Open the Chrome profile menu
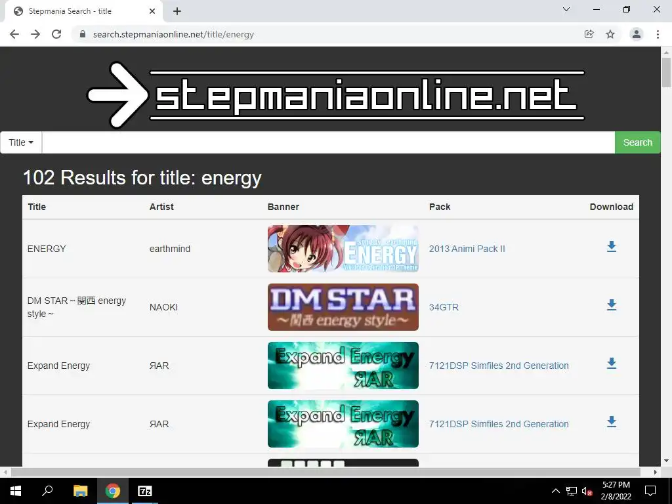This screenshot has width=672, height=504. (x=637, y=34)
